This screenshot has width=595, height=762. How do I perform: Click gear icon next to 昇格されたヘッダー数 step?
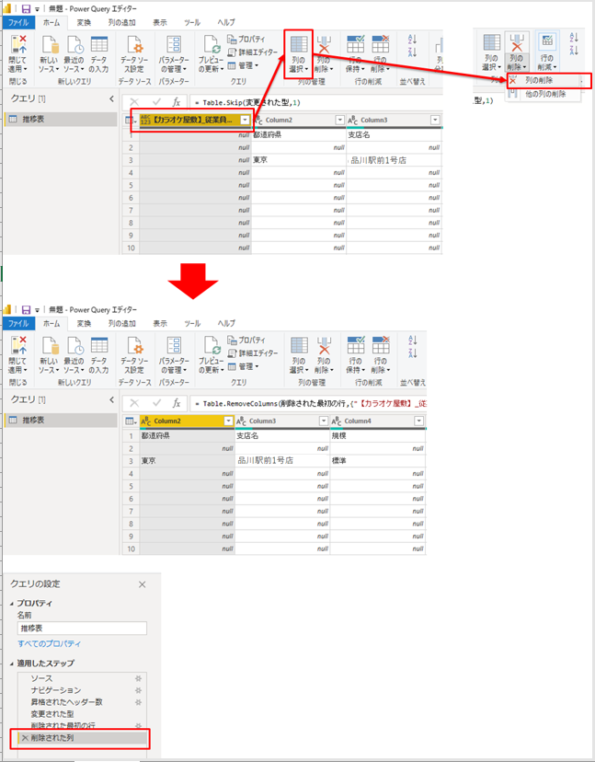139,702
